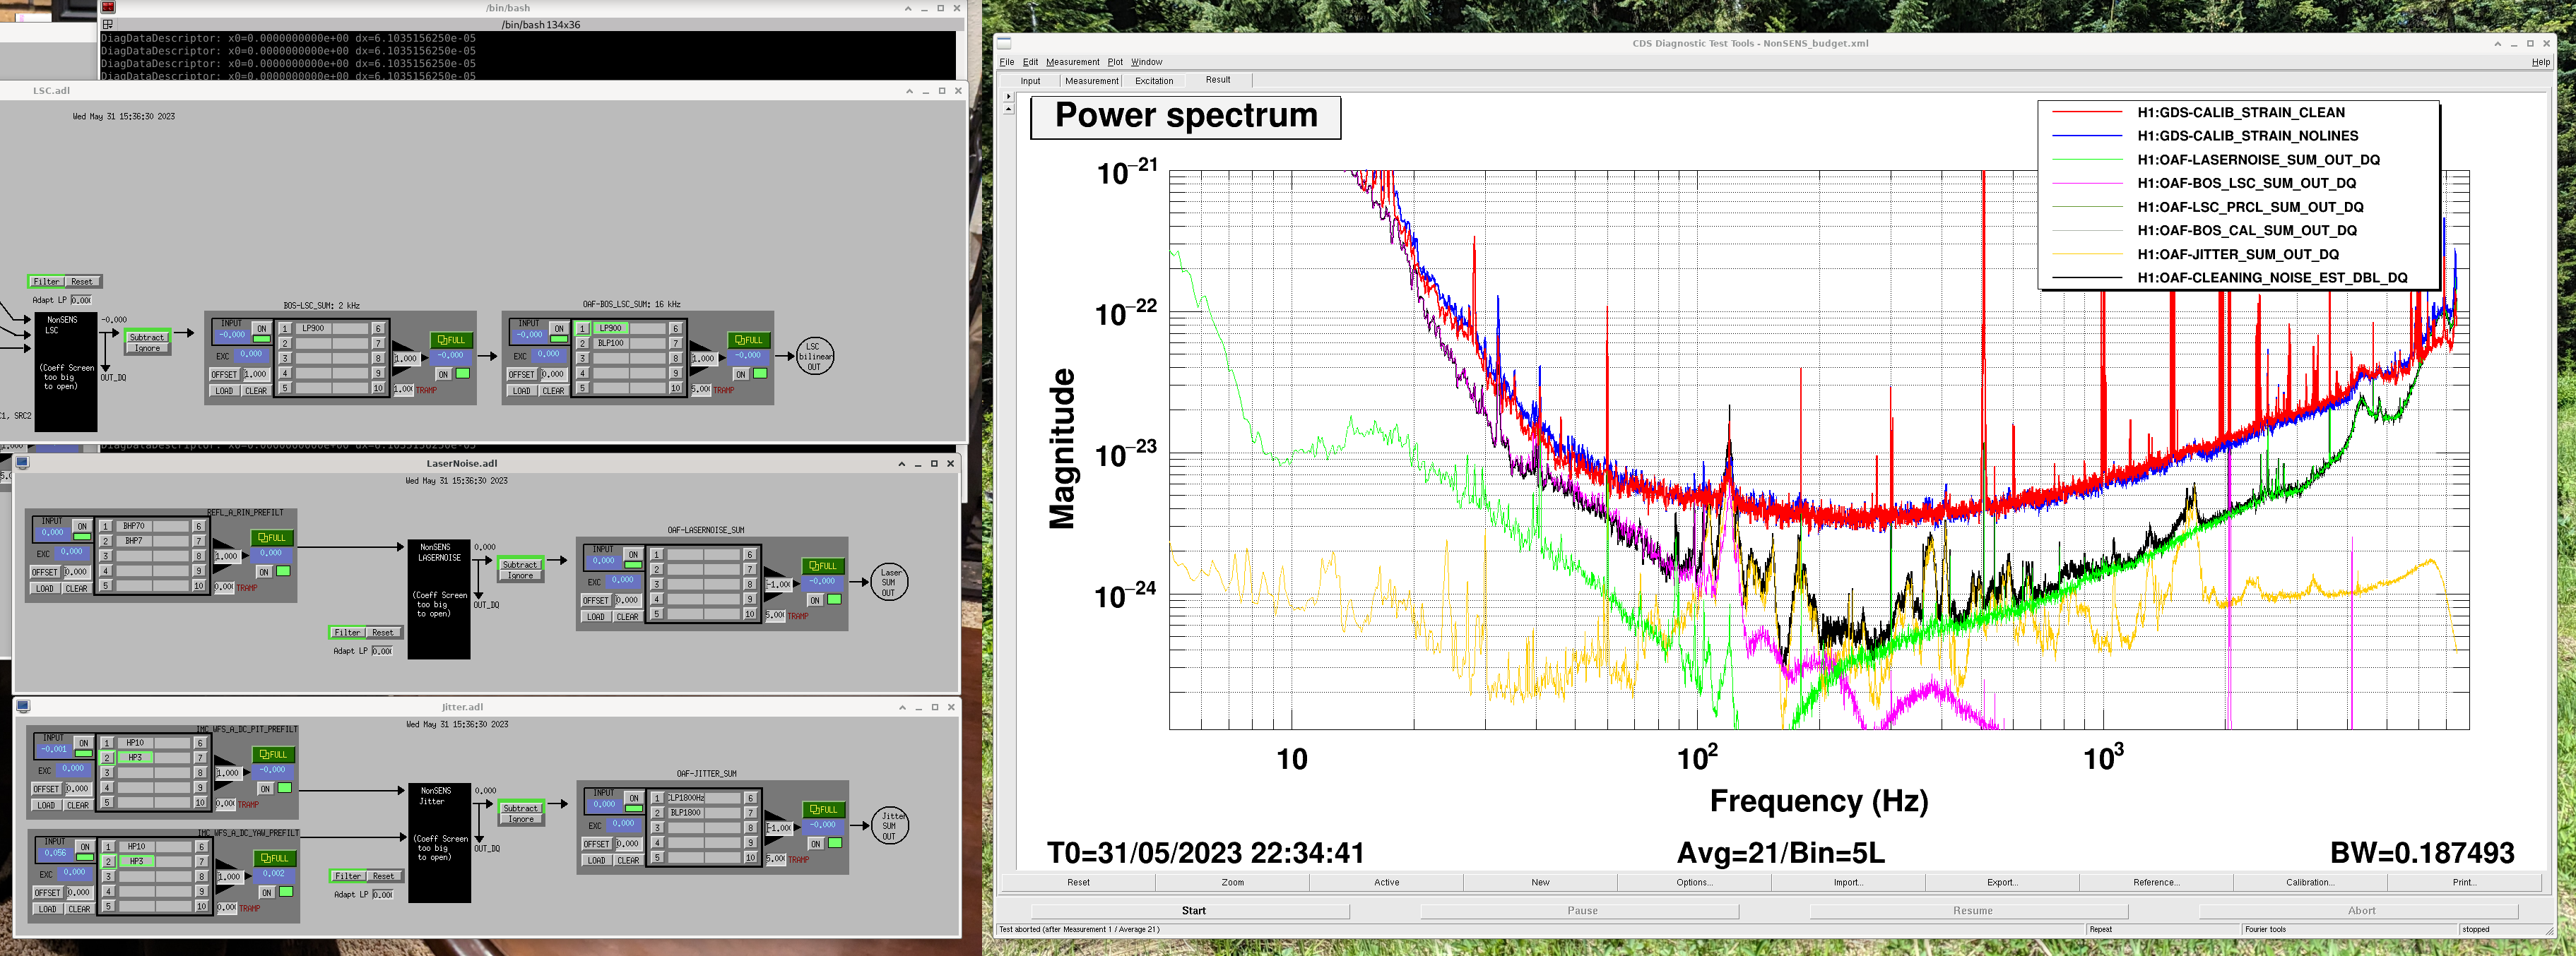Expand plot side panel with right arrow

[x=1008, y=97]
